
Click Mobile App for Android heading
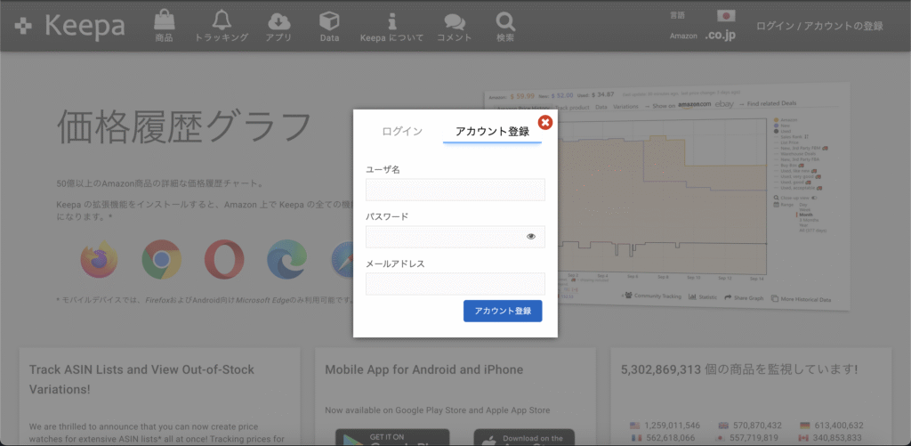pyautogui.click(x=424, y=369)
